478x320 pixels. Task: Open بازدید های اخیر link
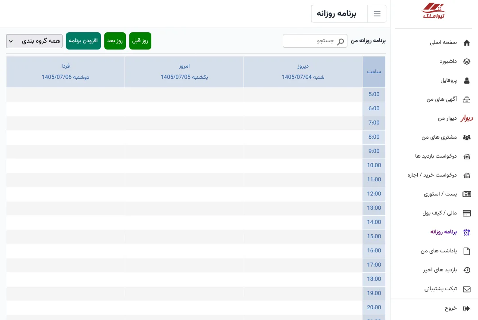point(440,270)
